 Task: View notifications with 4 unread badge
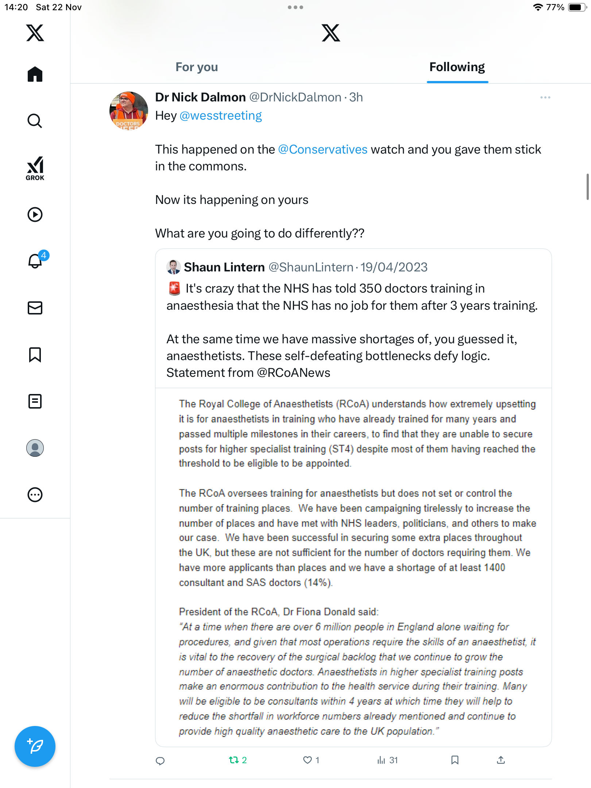point(36,261)
